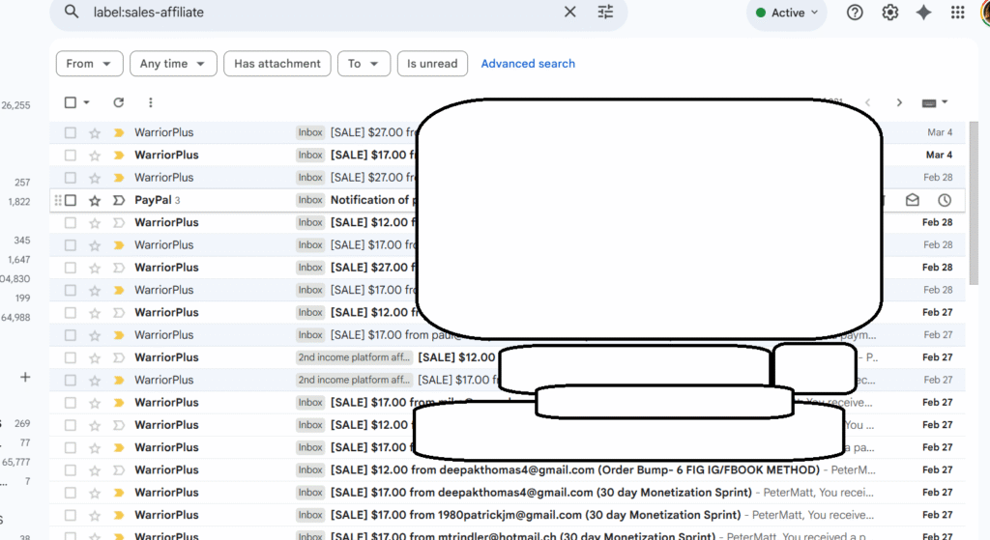Open the Advanced search link

pyautogui.click(x=528, y=64)
